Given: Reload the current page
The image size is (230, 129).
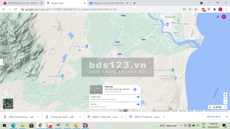Looking at the screenshot, I should (x=15, y=9).
